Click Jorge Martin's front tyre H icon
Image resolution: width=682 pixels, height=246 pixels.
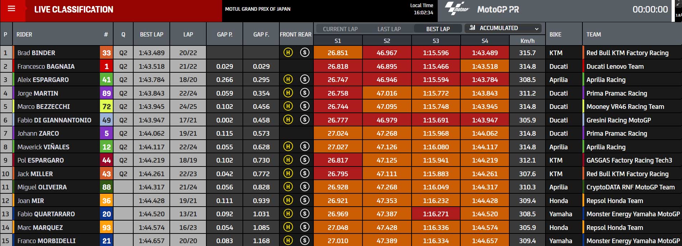pos(288,93)
